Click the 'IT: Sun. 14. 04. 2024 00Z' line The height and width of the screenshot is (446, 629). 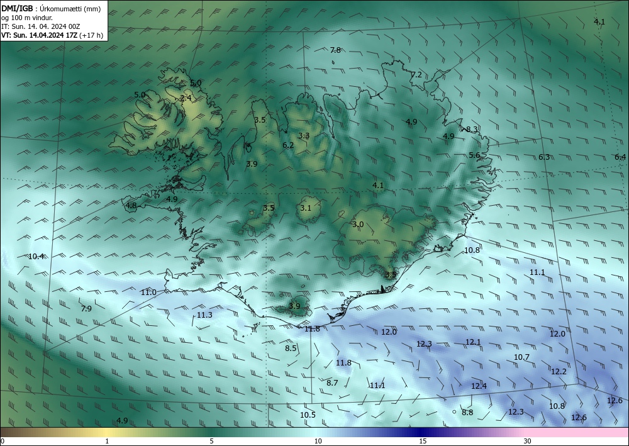40,26
